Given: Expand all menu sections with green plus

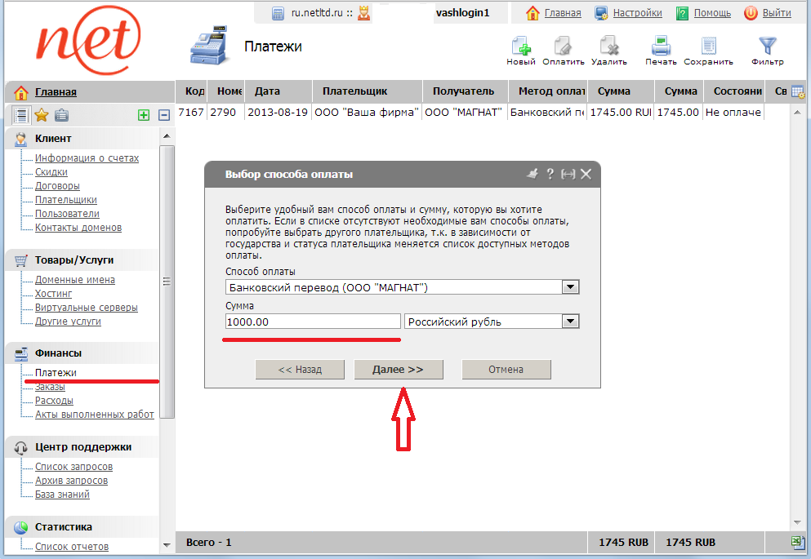Looking at the screenshot, I should [x=144, y=116].
